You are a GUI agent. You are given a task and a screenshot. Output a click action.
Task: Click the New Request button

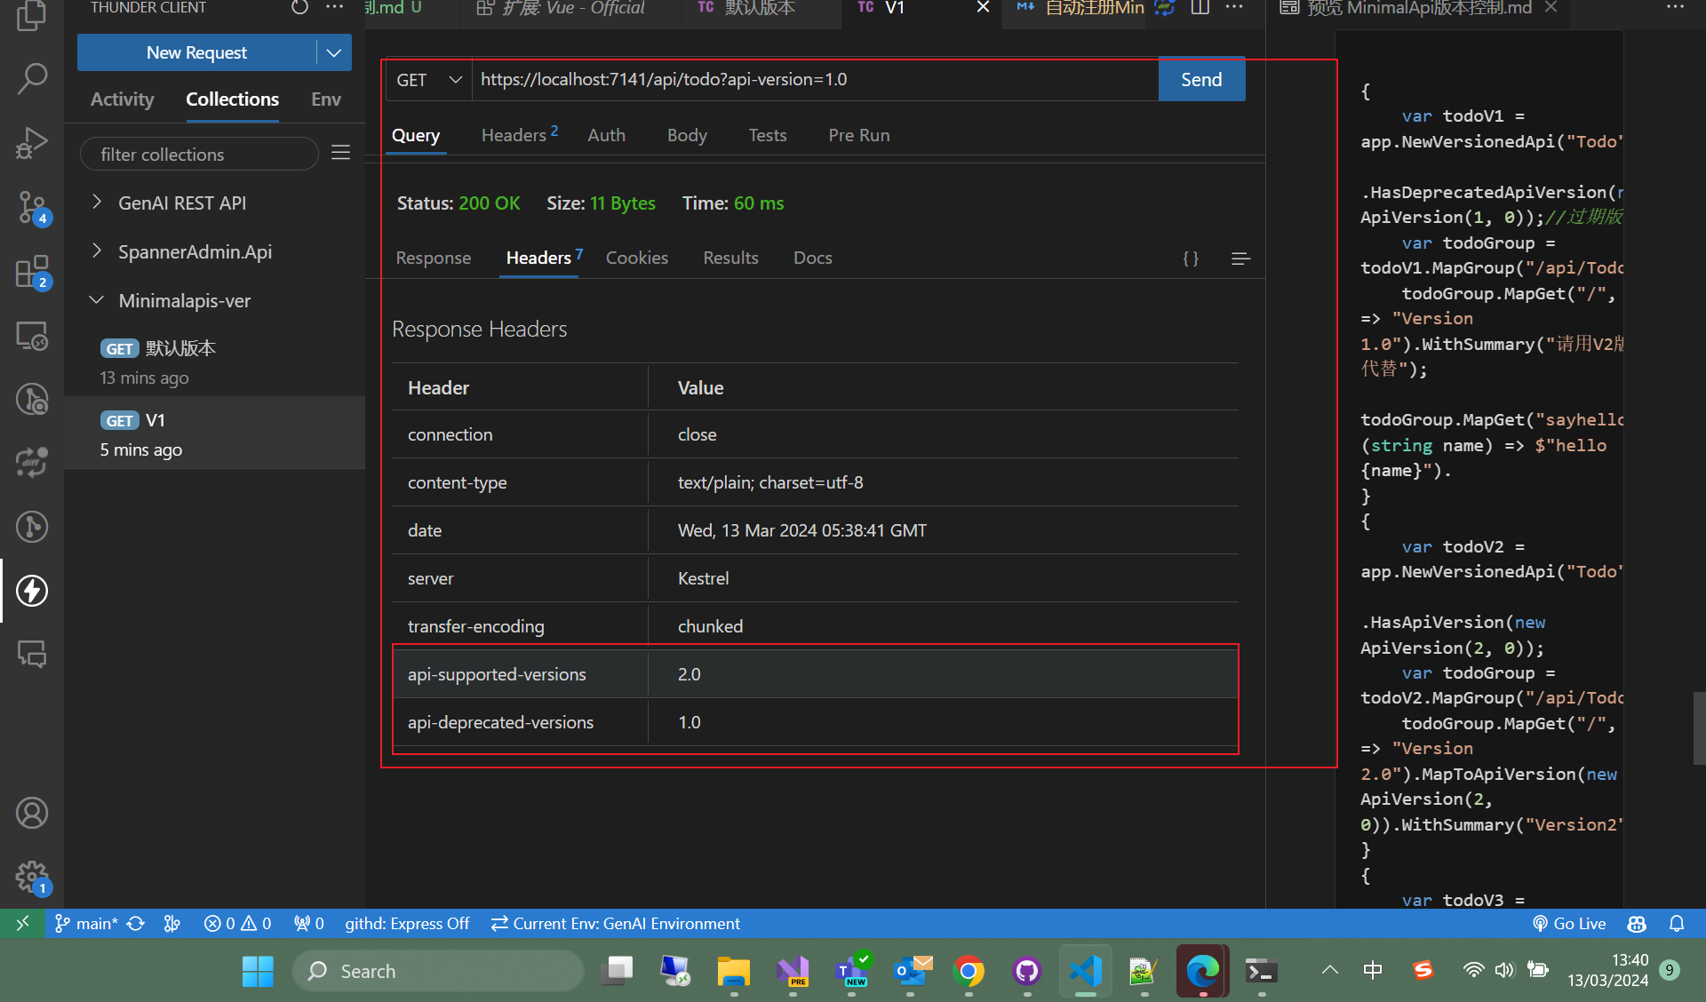coord(196,52)
